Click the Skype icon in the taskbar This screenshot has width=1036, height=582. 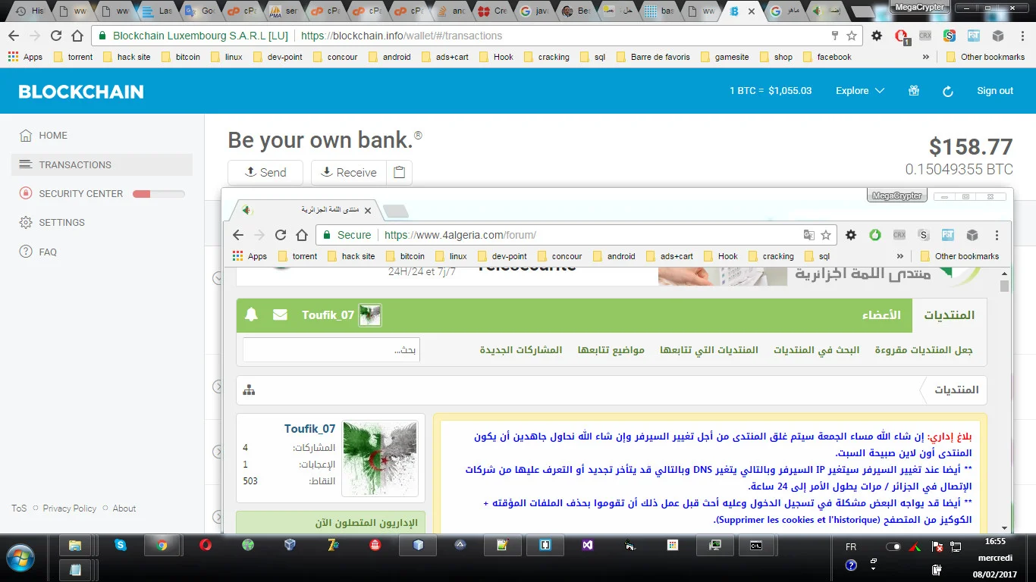120,545
